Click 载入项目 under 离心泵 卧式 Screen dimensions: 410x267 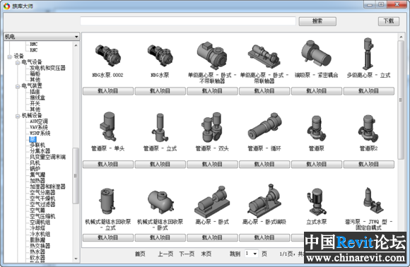tap(212, 238)
